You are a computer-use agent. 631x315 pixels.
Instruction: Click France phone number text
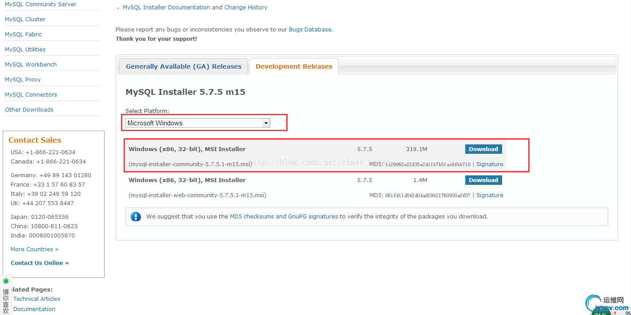point(59,185)
